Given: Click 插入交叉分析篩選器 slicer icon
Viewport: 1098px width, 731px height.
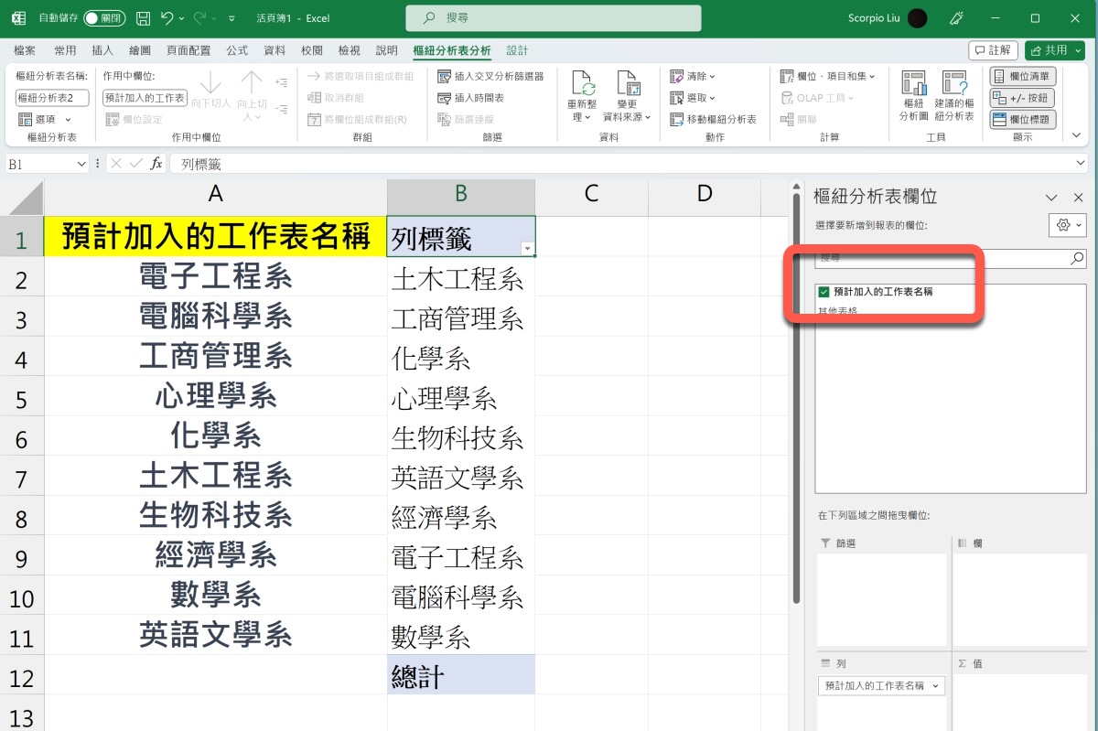Looking at the screenshot, I should 445,76.
